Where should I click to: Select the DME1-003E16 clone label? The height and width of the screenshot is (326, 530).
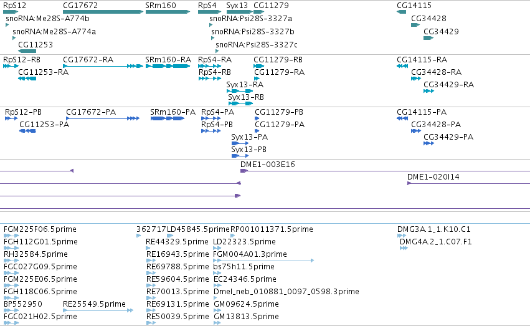[268, 165]
